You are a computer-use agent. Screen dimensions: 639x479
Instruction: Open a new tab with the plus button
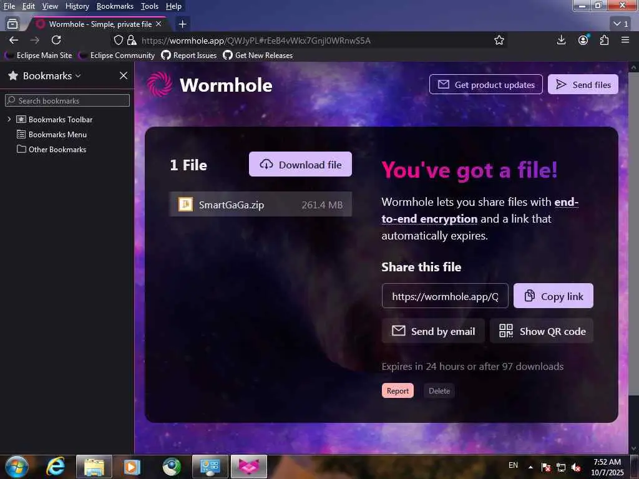(x=183, y=24)
